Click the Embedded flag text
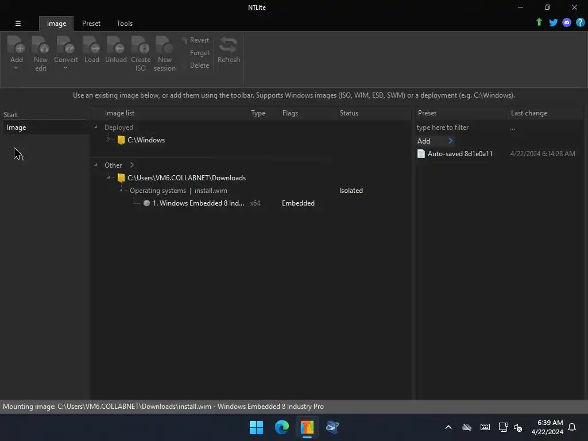The image size is (588, 441). [298, 203]
